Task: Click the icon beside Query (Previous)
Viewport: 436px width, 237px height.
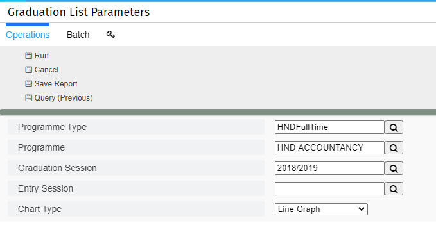Action: point(28,98)
